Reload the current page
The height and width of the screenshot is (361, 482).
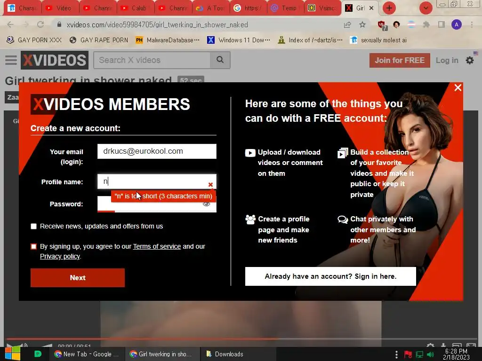(40, 24)
